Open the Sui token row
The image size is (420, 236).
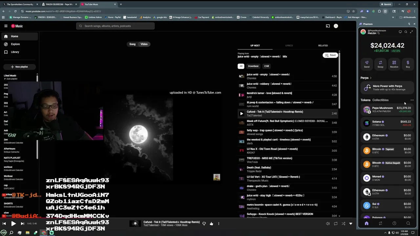387,206
